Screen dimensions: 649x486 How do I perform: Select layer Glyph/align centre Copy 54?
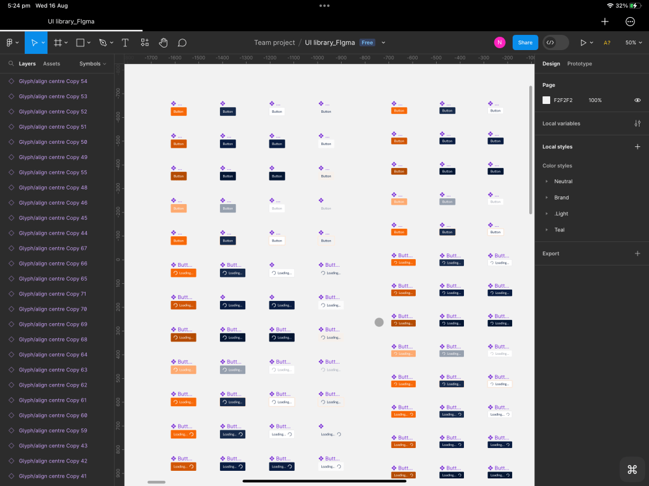click(x=53, y=81)
